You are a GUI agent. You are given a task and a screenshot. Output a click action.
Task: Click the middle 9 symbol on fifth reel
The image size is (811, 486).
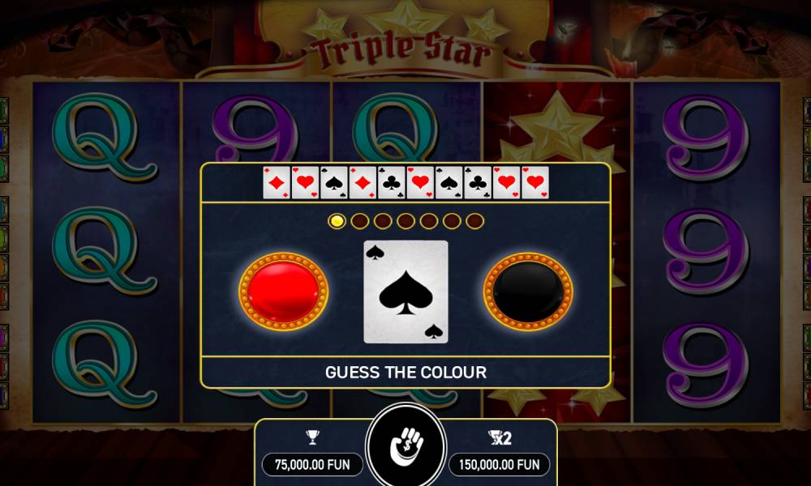tap(706, 251)
